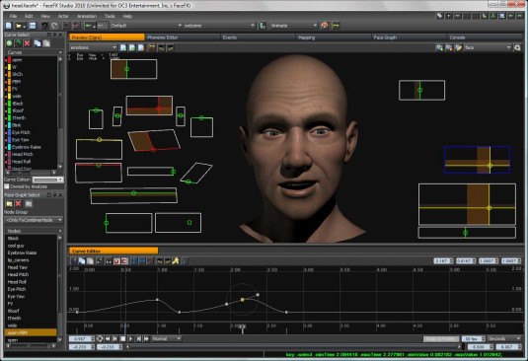The height and width of the screenshot is (361, 528).
Task: Expand the Node Group combo box
Action: pyautogui.click(x=34, y=220)
